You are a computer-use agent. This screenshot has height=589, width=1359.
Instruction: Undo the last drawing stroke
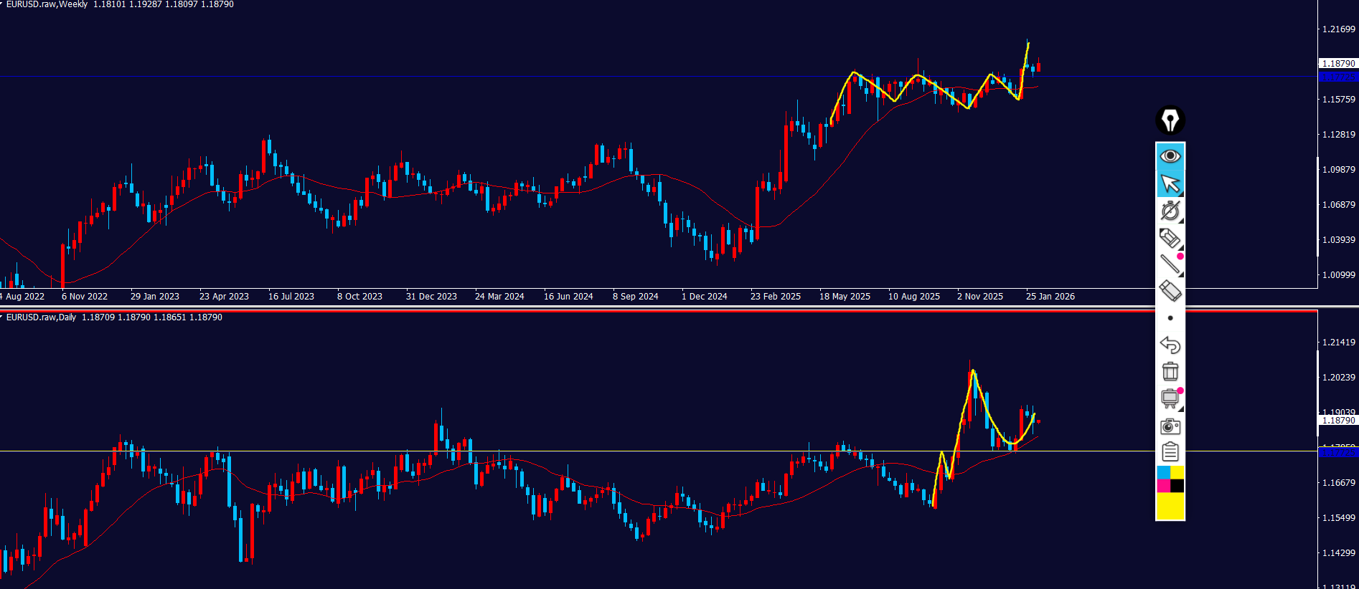1170,345
